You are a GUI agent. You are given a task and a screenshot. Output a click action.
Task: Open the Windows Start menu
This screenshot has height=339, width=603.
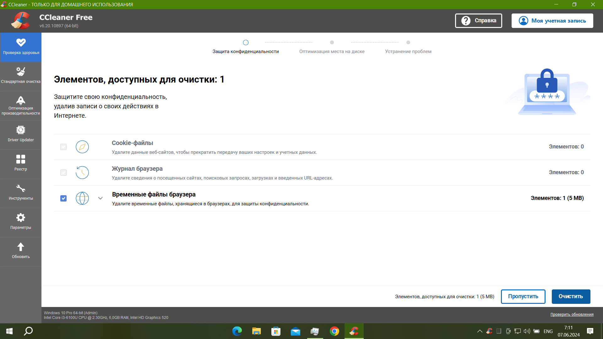pos(9,331)
